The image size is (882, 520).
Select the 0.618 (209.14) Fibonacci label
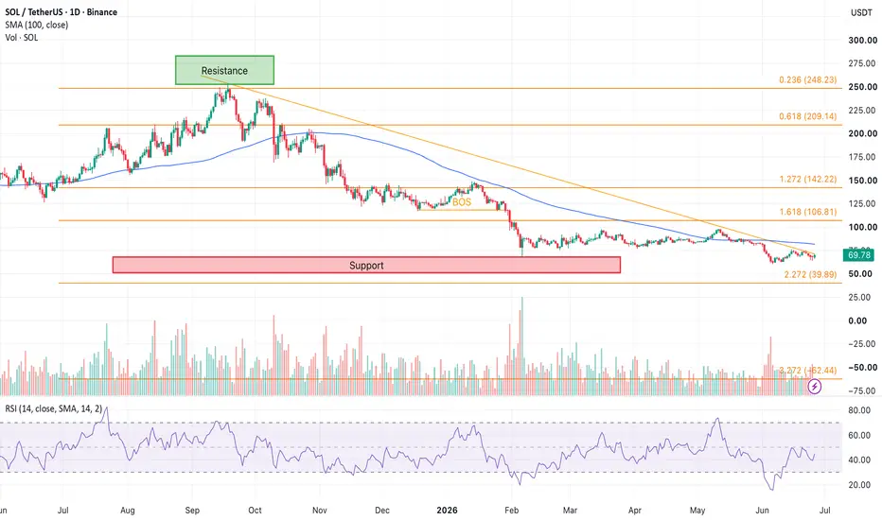click(808, 116)
